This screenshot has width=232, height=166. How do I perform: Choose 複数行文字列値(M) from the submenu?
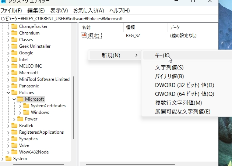[179, 103]
